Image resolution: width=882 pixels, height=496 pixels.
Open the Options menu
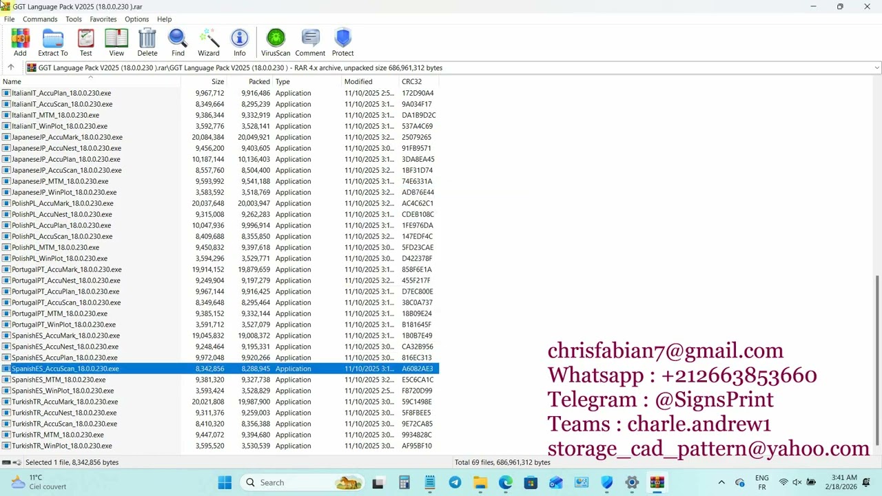(x=136, y=19)
